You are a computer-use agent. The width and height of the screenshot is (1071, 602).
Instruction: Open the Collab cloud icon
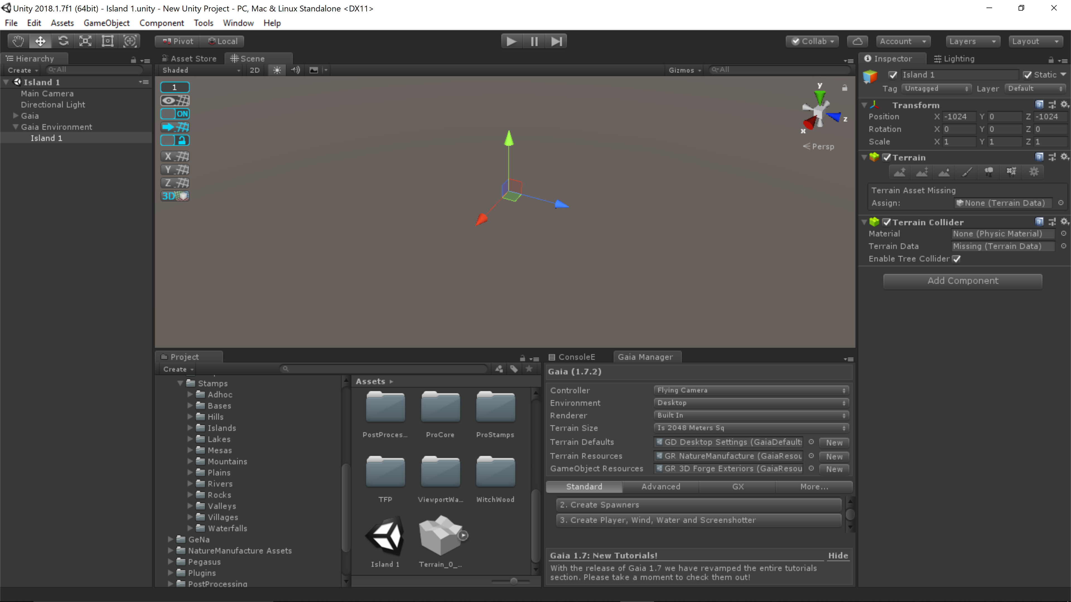[857, 41]
